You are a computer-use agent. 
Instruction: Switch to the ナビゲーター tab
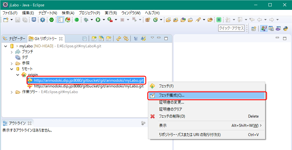click(x=14, y=39)
